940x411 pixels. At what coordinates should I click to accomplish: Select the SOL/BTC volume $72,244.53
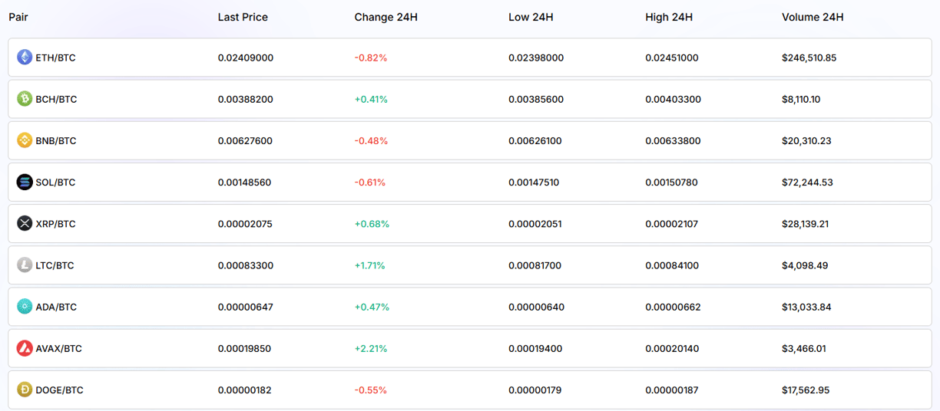(x=807, y=182)
